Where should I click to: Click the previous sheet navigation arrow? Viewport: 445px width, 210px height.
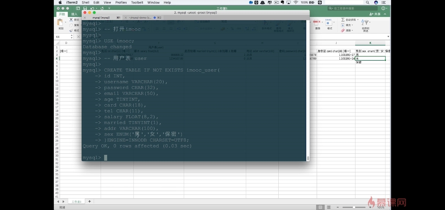[58, 201]
